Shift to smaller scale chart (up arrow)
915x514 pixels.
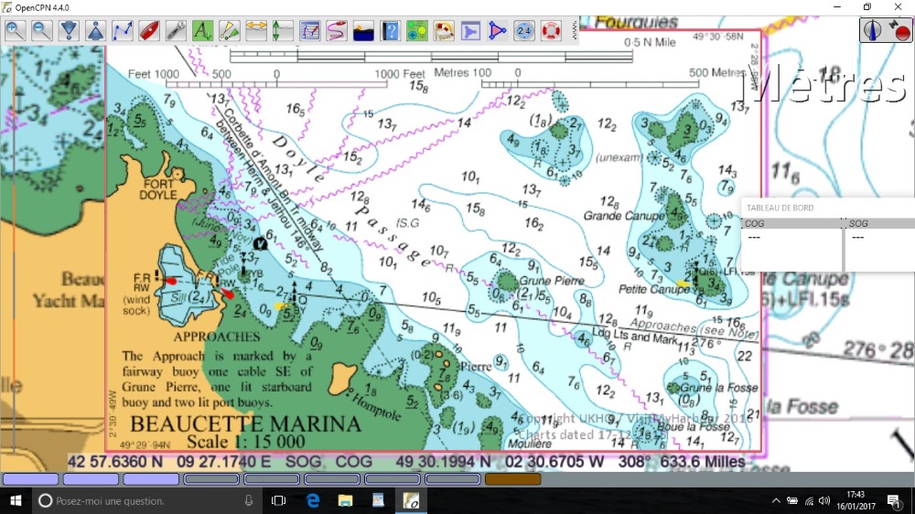point(96,30)
